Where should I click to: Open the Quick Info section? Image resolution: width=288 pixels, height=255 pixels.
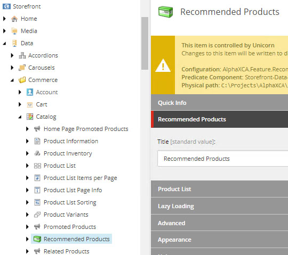coord(220,103)
